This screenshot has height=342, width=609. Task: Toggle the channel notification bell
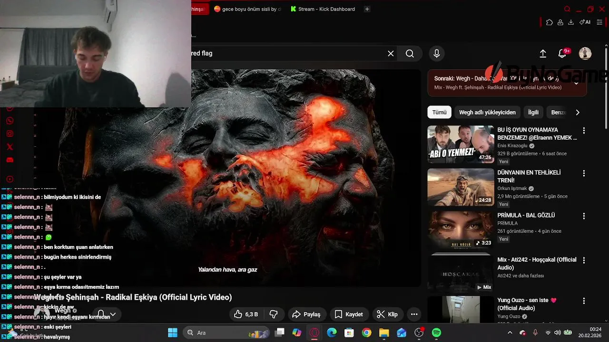point(101,314)
